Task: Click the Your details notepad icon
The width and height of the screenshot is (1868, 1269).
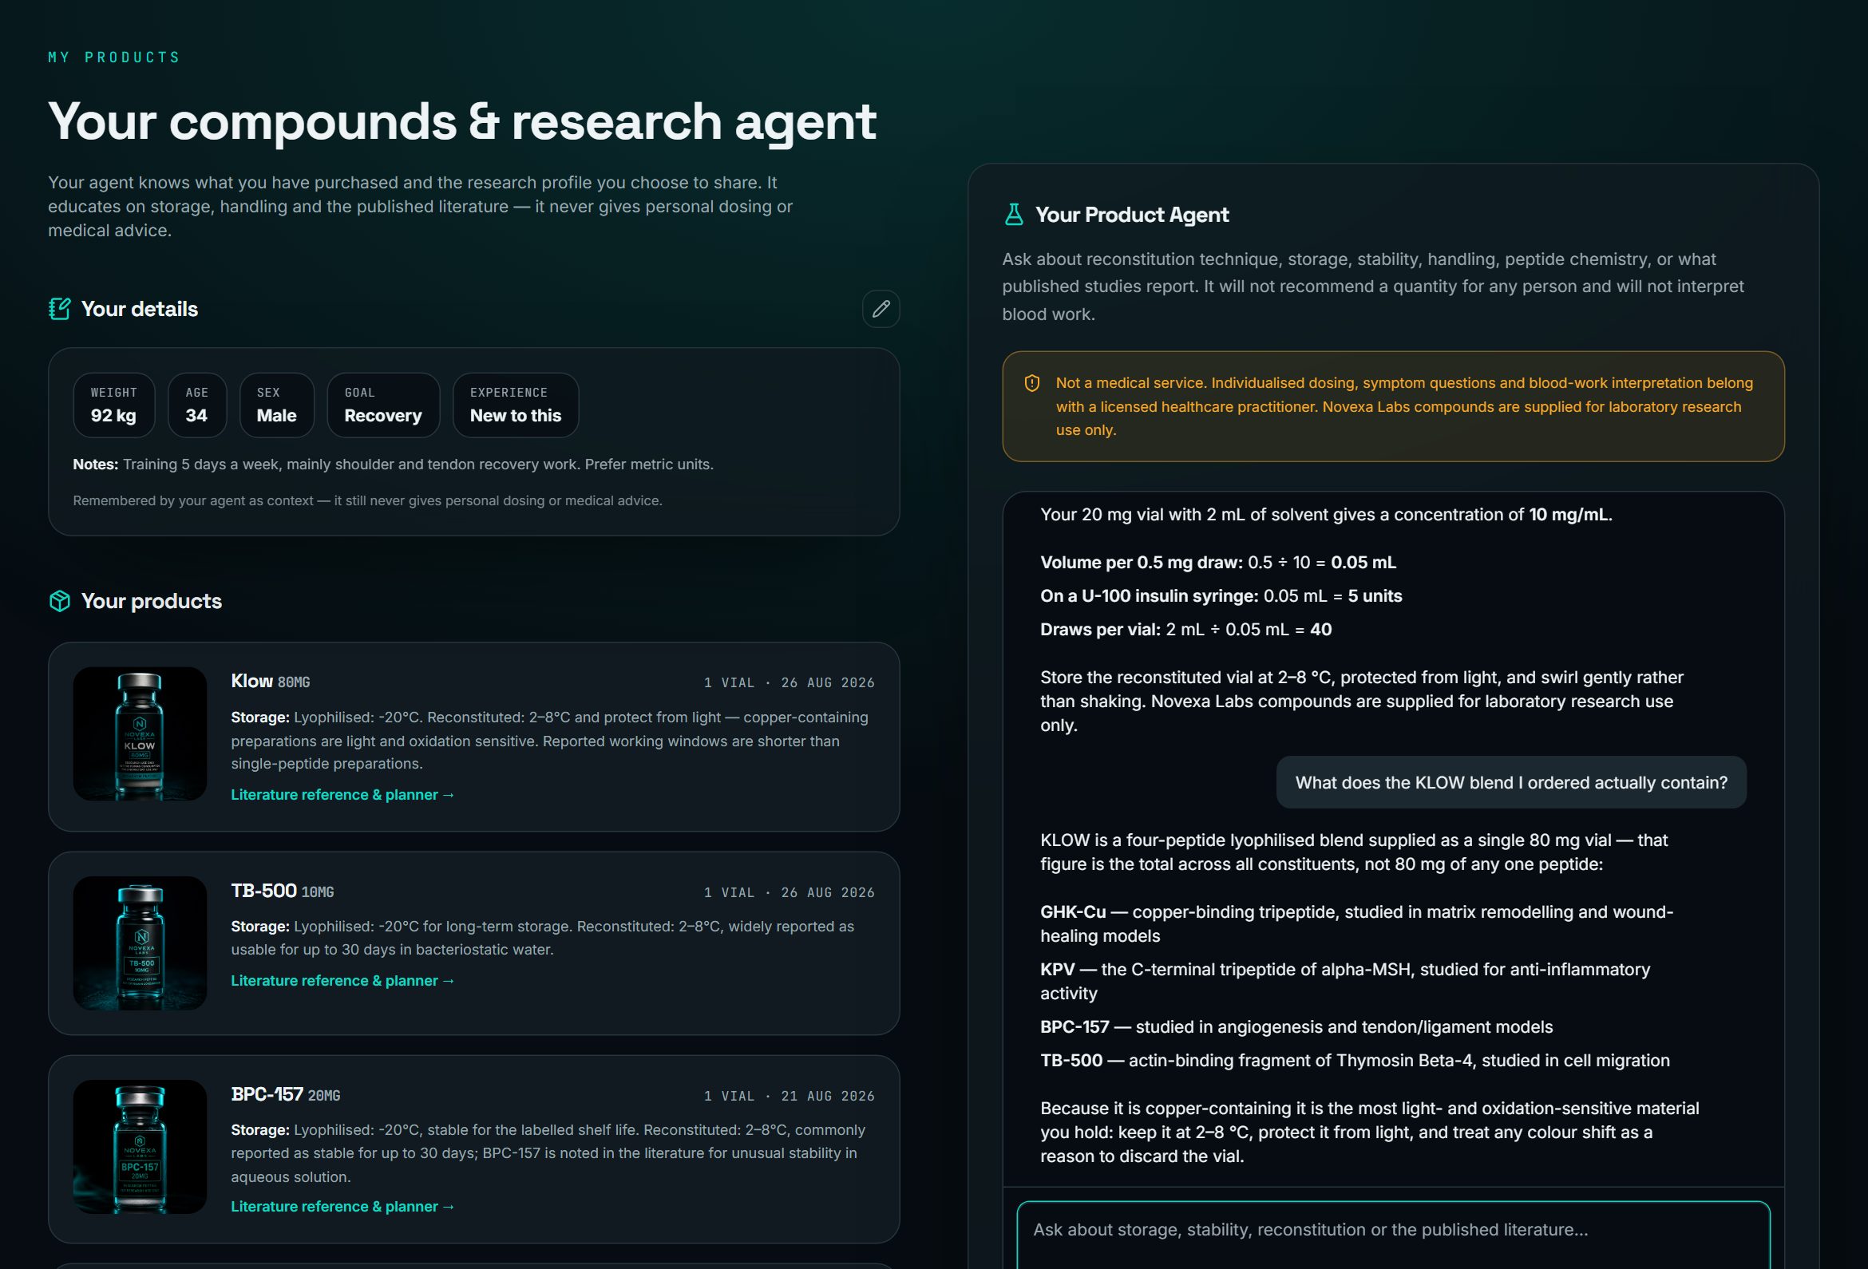Action: point(60,309)
